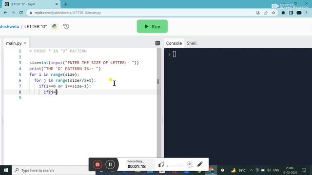Click the Chrome icon in the taskbar
Screen dimensions: 312x175
[211, 170]
